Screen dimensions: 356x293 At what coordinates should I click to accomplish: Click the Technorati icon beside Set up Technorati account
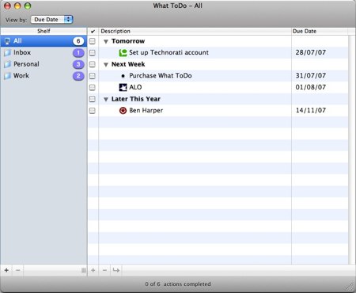[123, 52]
